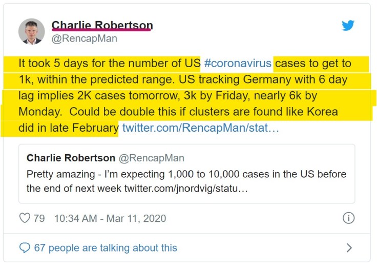This screenshot has height=270, width=377.
Task: Follow the #coronavirus hashtag link
Action: (x=237, y=64)
